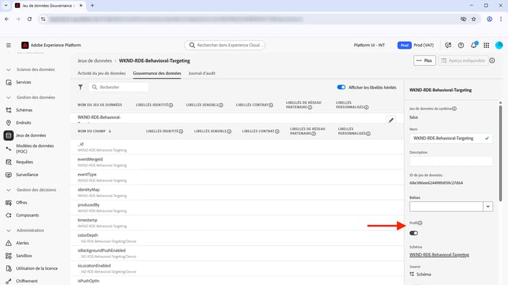Select the eventType field row

[237, 177]
